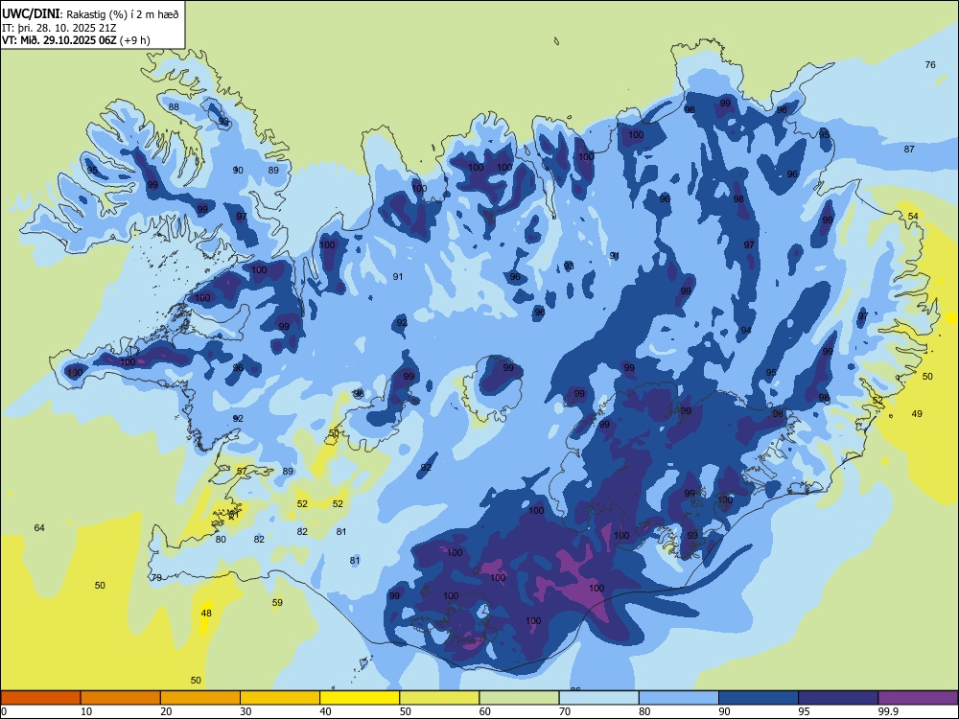Pick the pale yellow 50–60 legend swatch

pyautogui.click(x=439, y=698)
